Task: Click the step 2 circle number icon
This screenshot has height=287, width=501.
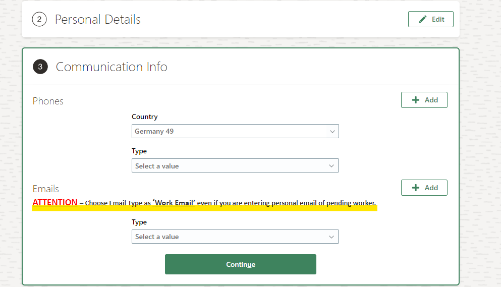Action: (39, 20)
